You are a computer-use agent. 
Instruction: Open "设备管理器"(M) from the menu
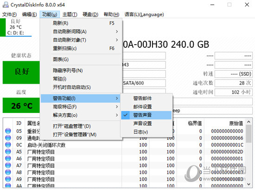coord(81,135)
